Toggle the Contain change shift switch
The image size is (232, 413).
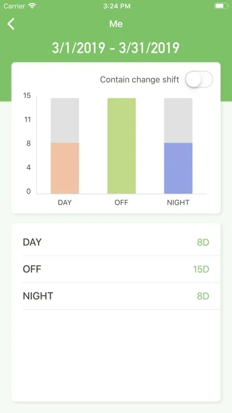199,79
